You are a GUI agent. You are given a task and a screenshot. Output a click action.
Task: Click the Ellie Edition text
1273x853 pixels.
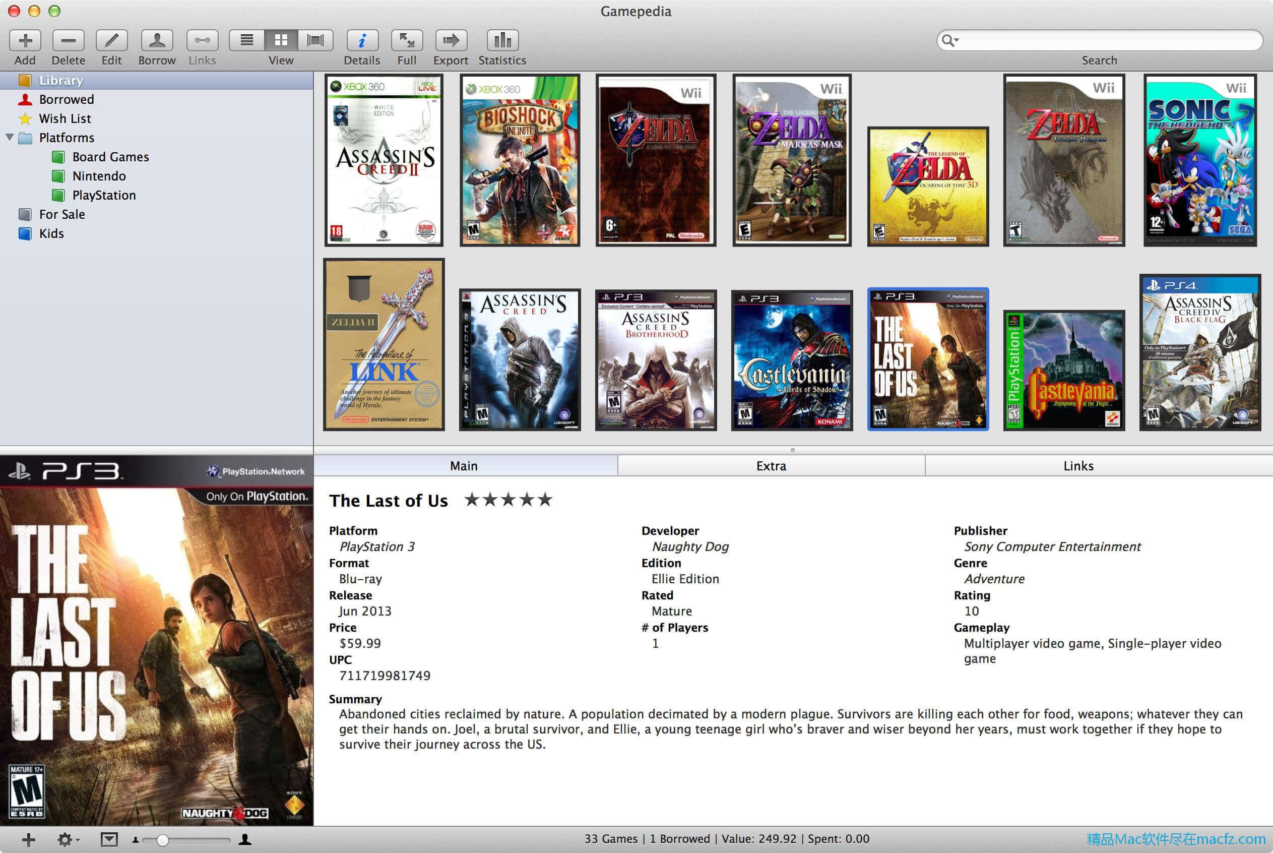[x=685, y=579]
